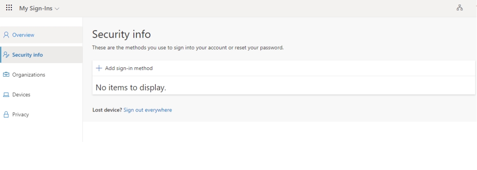Open the Privacy sidebar label
This screenshot has width=477, height=170.
(20, 115)
